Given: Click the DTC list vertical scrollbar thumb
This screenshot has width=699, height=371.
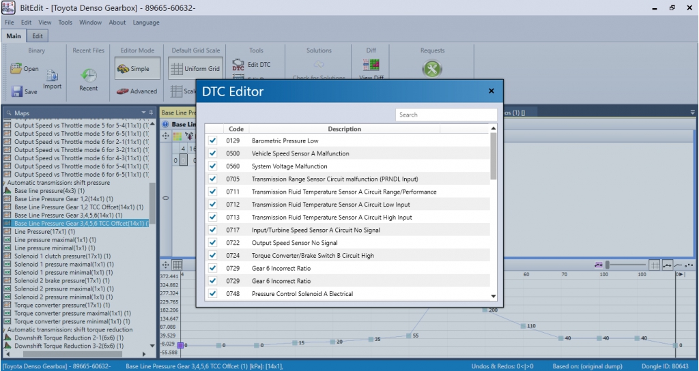Looking at the screenshot, I should [x=493, y=156].
